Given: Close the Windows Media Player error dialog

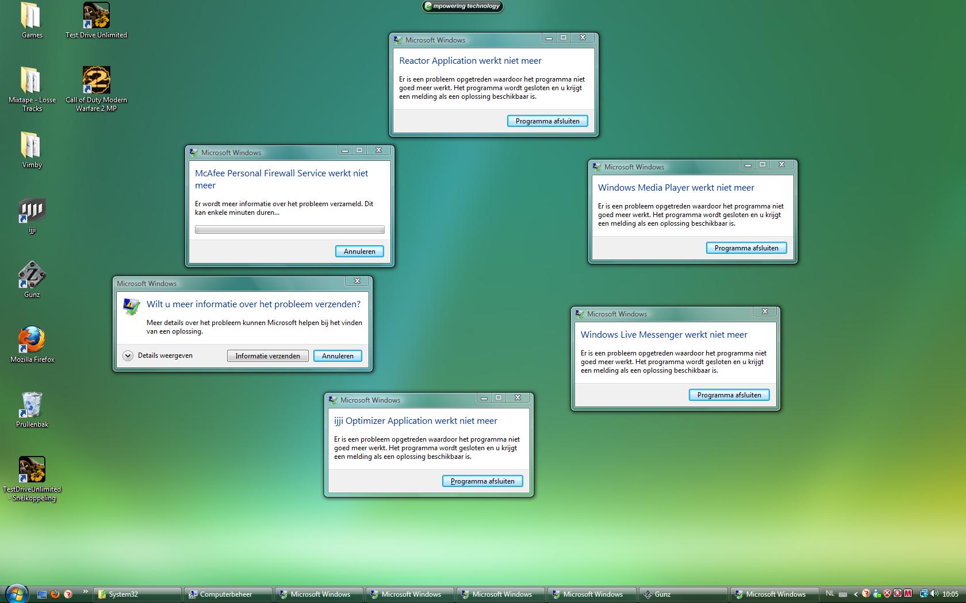Looking at the screenshot, I should [782, 164].
